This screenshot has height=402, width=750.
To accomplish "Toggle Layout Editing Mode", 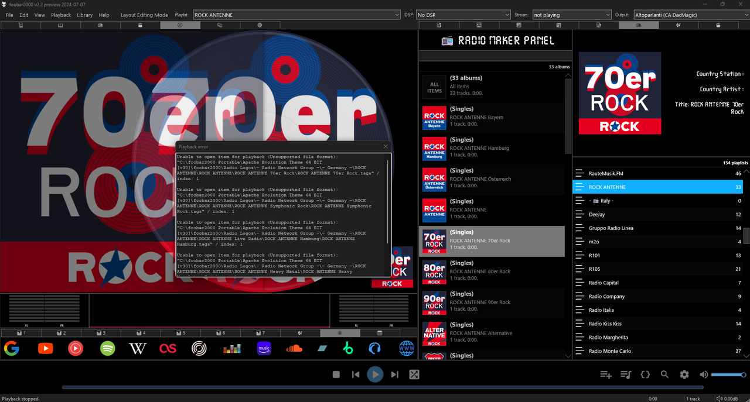I will [144, 15].
